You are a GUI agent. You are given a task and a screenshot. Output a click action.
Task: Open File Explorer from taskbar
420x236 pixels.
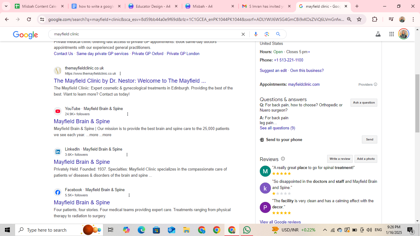186,230
